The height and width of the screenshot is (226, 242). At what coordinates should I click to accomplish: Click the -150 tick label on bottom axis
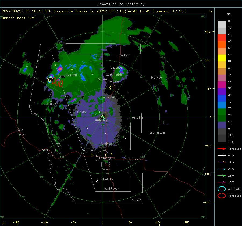click(16, 222)
